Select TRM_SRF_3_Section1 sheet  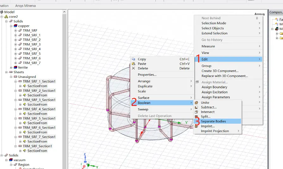pyautogui.click(x=39, y=100)
